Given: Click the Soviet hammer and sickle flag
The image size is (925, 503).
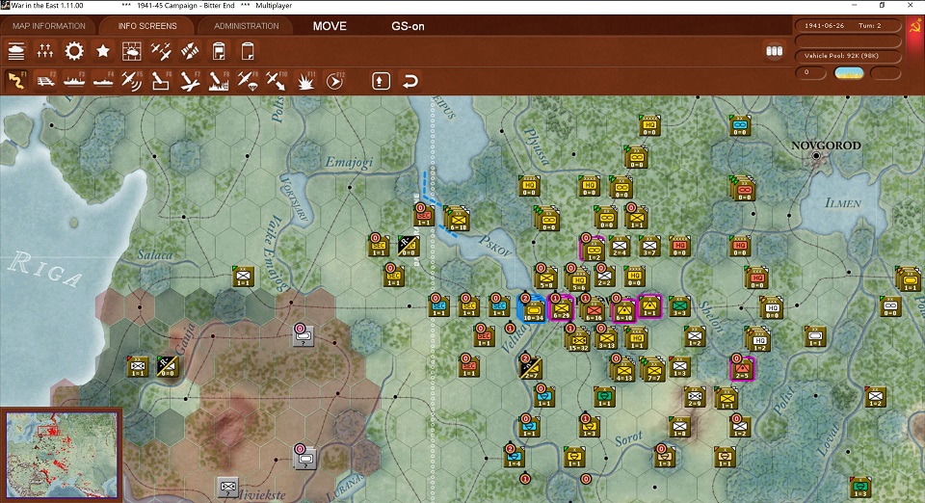Looking at the screenshot, I should click(x=916, y=28).
